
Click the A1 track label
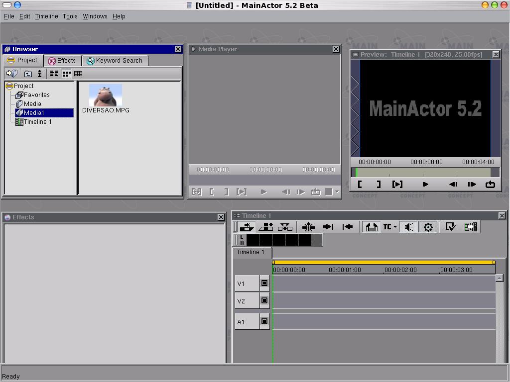tap(247, 322)
